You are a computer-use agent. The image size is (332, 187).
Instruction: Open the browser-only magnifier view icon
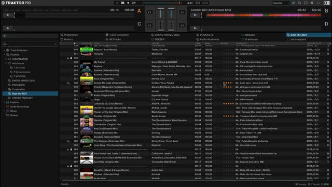pos(294,3)
